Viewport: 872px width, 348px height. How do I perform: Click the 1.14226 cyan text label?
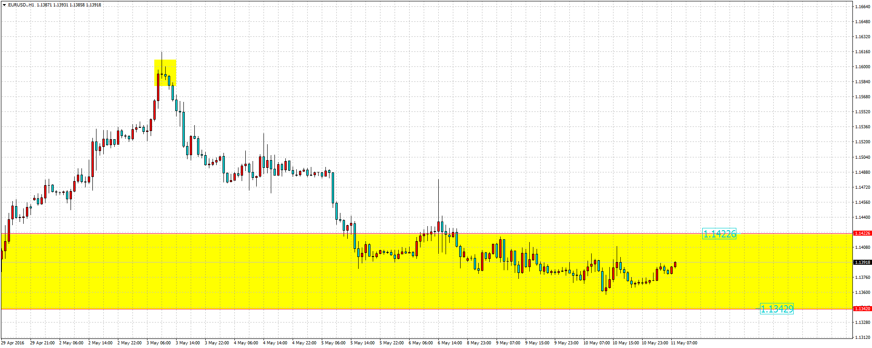pos(719,234)
